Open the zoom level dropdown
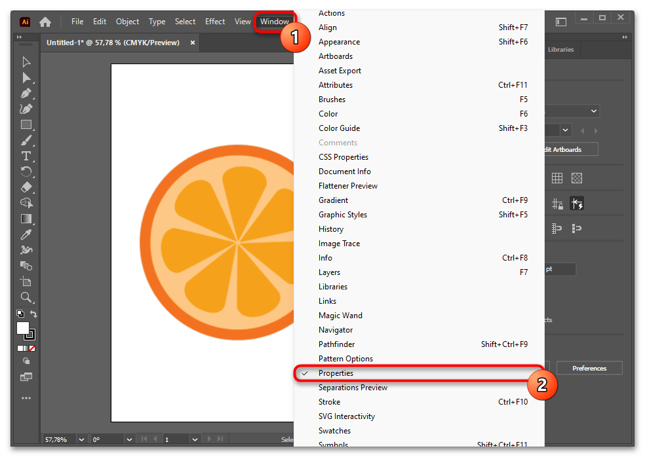Screen dimensions: 645x457 82,439
